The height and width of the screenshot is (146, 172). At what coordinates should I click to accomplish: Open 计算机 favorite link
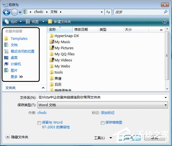pos(16,64)
